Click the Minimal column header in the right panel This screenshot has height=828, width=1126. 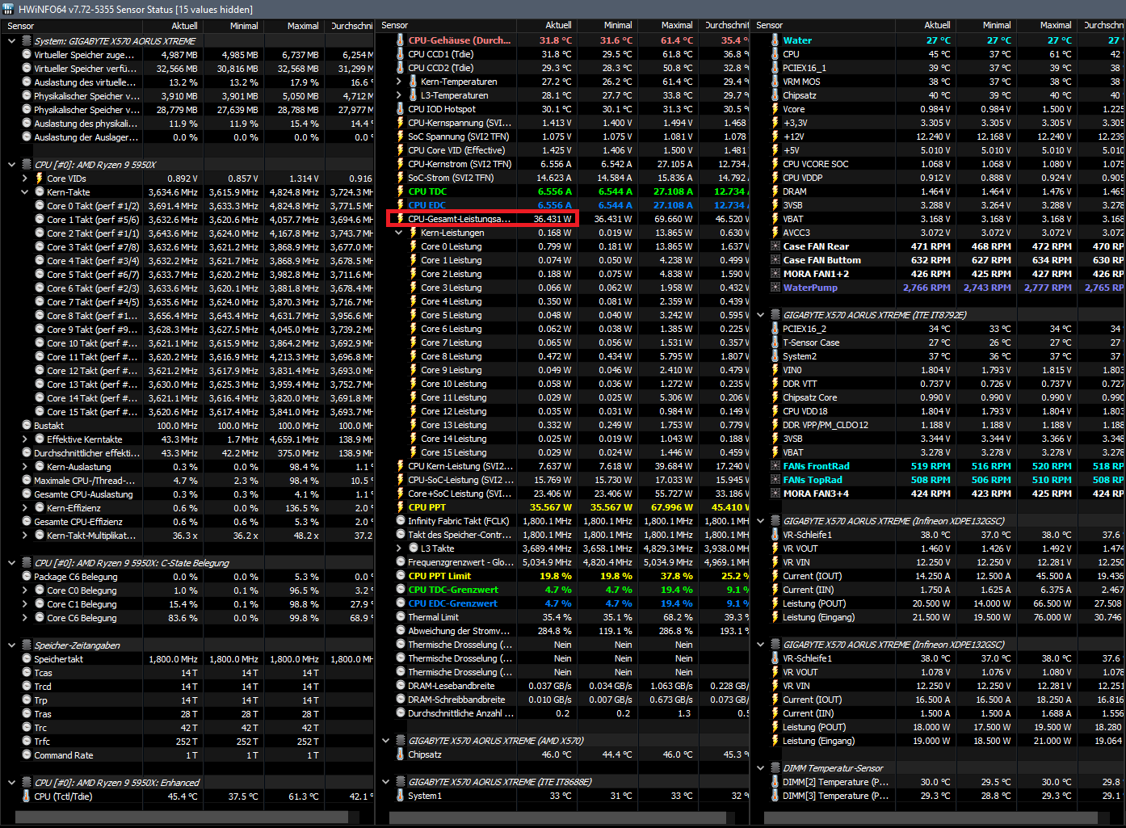pyautogui.click(x=985, y=25)
